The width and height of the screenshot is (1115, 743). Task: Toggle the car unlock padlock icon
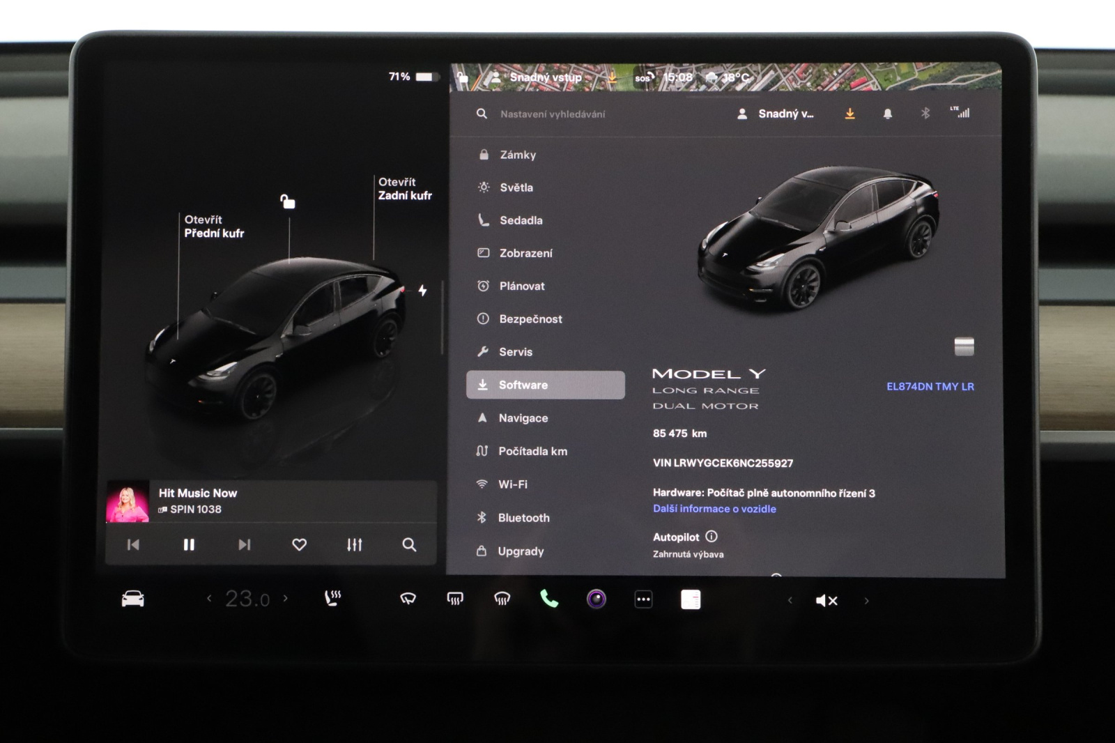[x=287, y=202]
